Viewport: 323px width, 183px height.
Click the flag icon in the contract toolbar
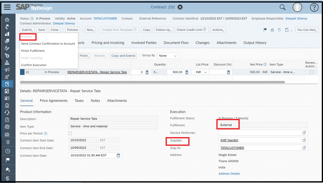(265, 30)
